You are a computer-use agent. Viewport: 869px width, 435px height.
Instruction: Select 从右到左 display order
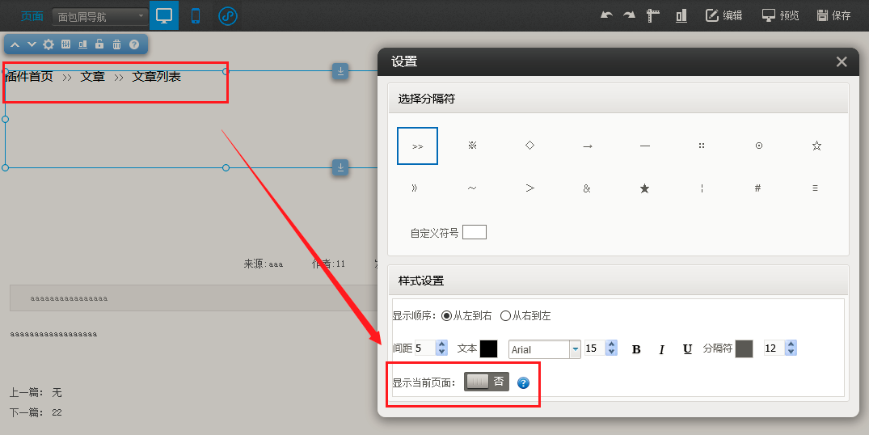pos(506,316)
